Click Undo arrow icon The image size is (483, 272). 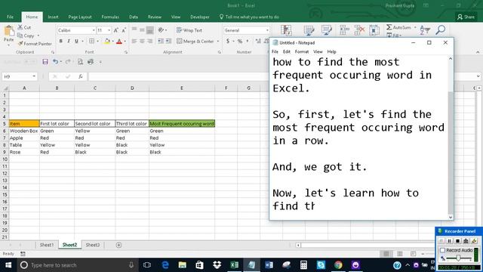(55, 62)
